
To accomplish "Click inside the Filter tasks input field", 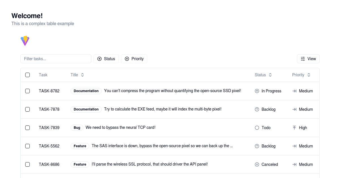I will pyautogui.click(x=56, y=59).
